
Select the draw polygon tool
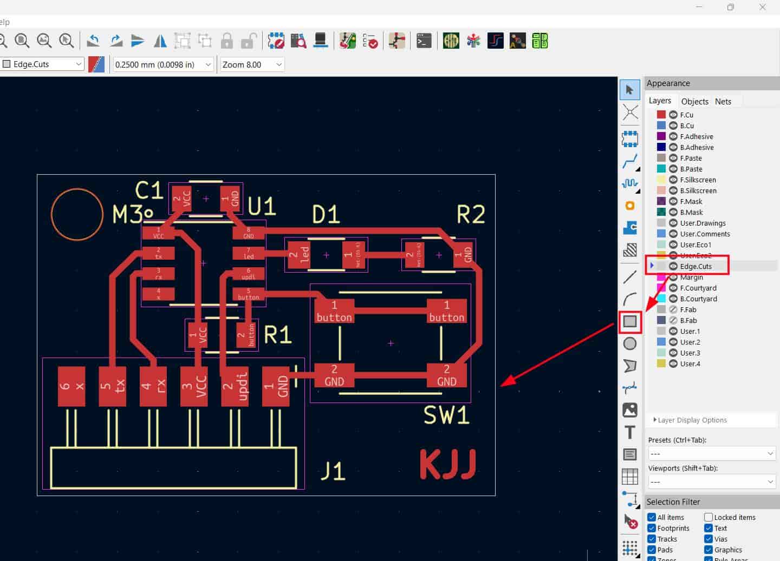(x=629, y=366)
